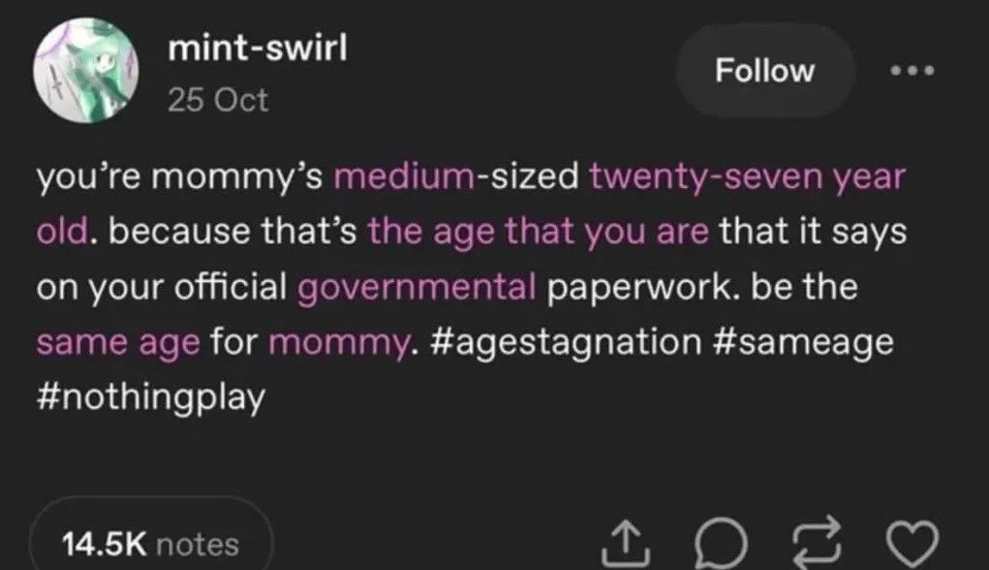The image size is (989, 570).
Task: Click the pink word "mommy" in the last sentence
Action: [334, 343]
